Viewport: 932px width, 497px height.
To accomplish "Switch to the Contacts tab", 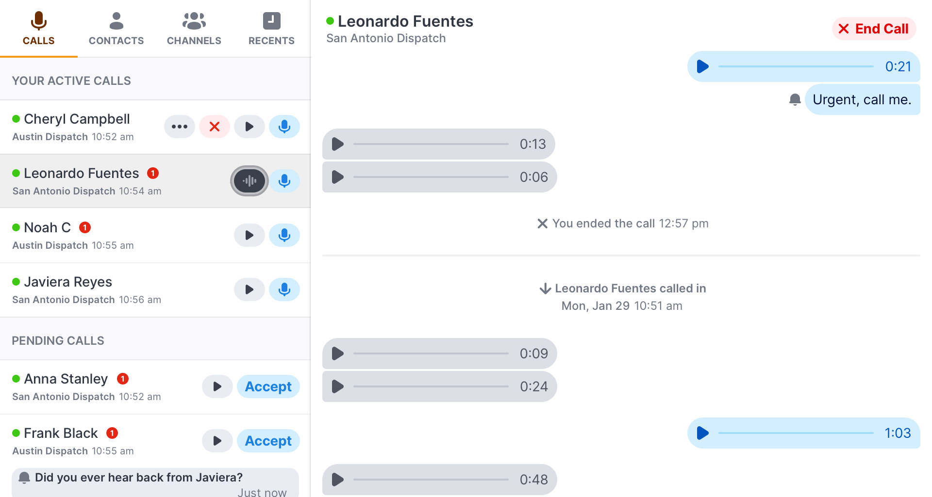I will pos(116,29).
